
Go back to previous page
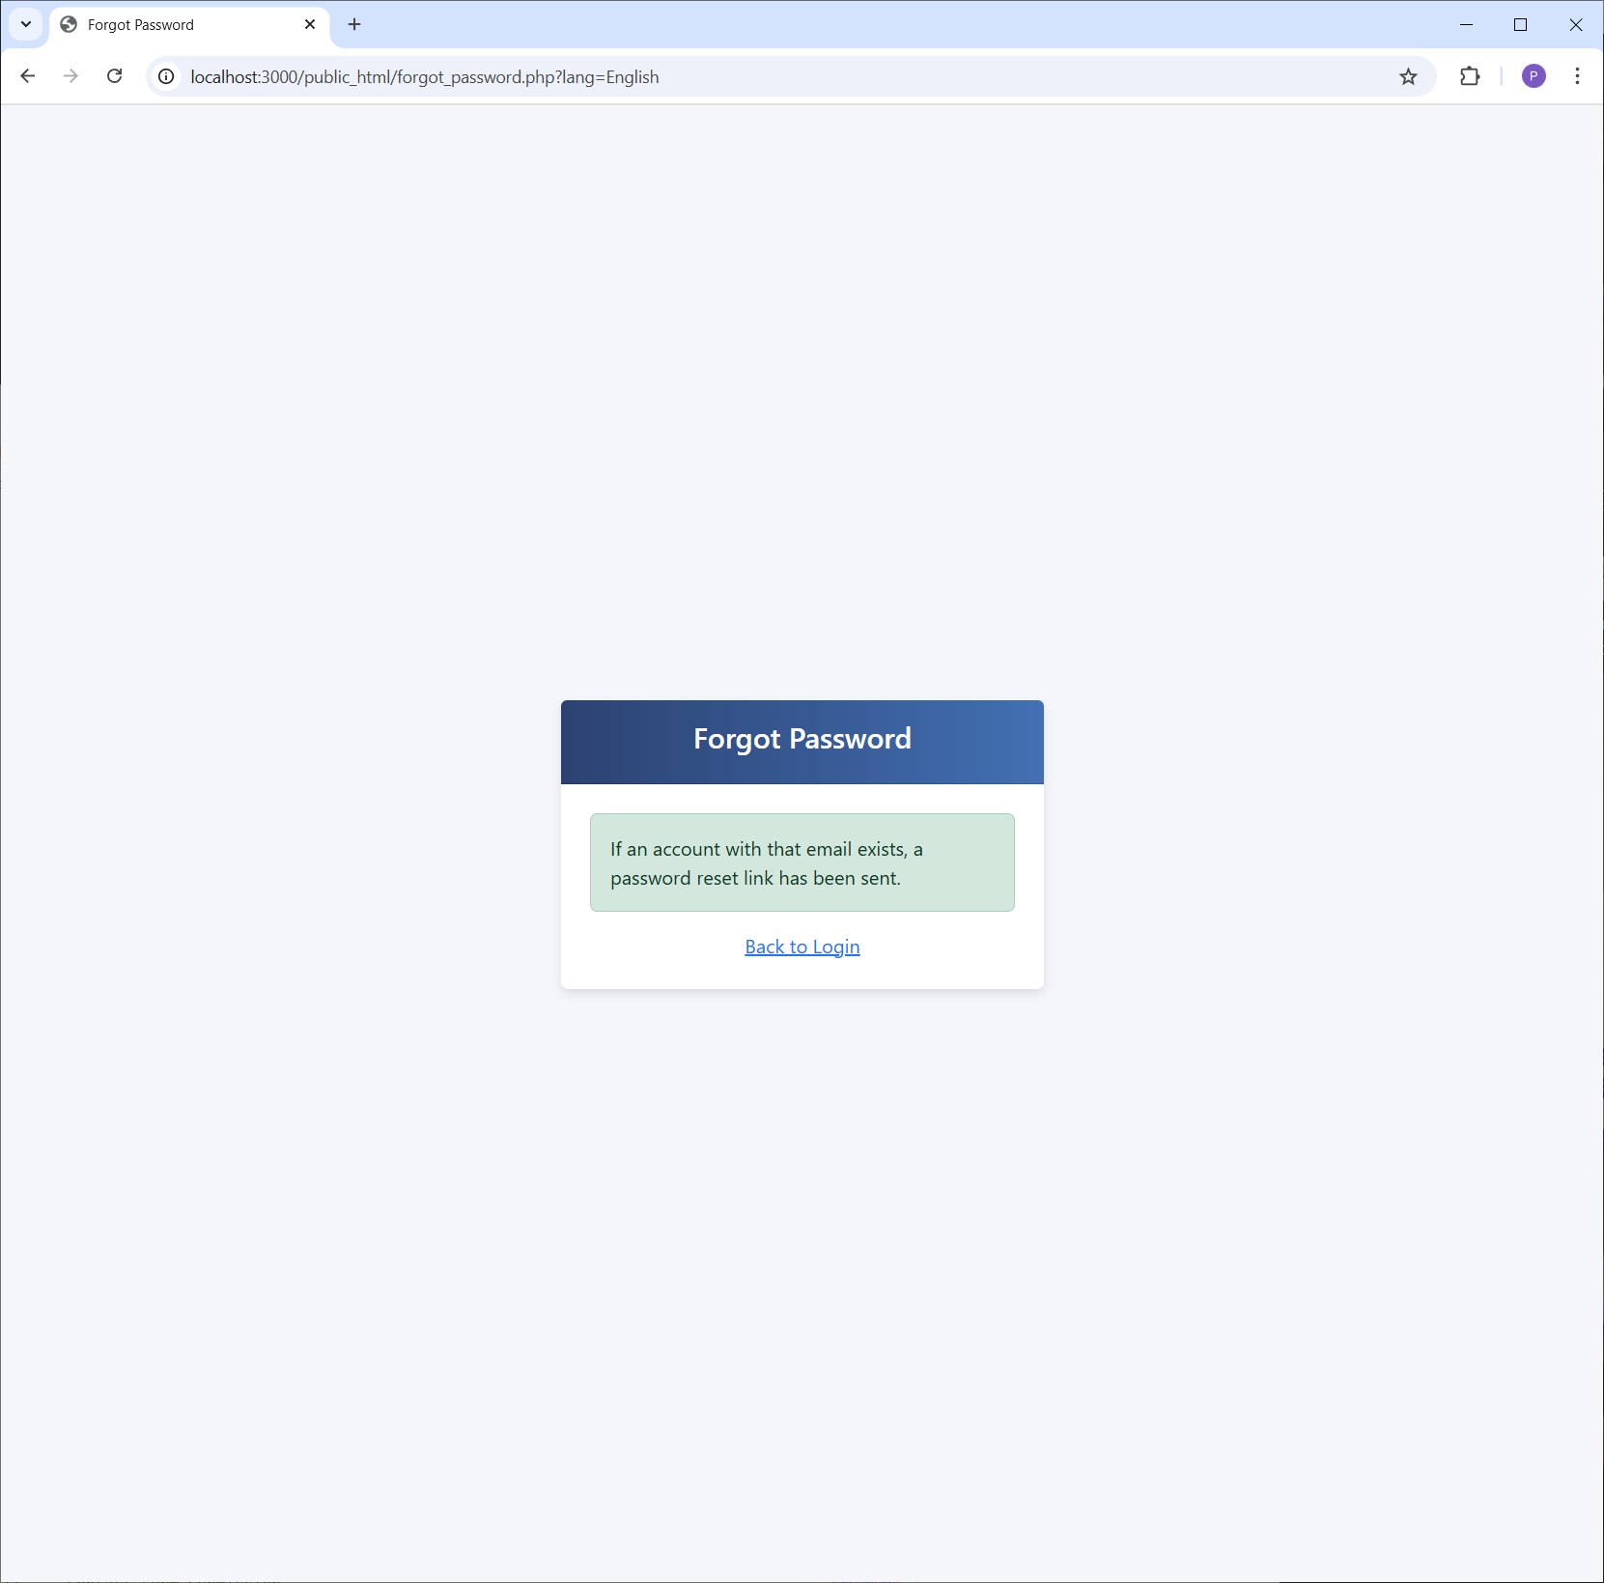(28, 76)
